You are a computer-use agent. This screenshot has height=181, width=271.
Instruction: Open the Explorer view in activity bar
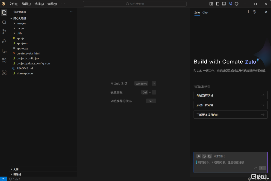[4, 13]
